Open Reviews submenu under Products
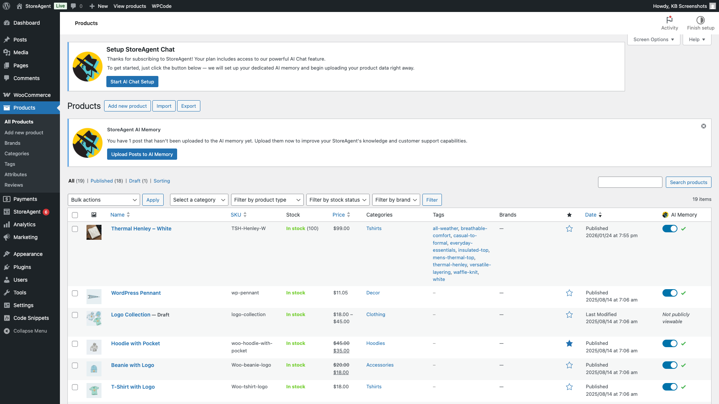 point(14,185)
